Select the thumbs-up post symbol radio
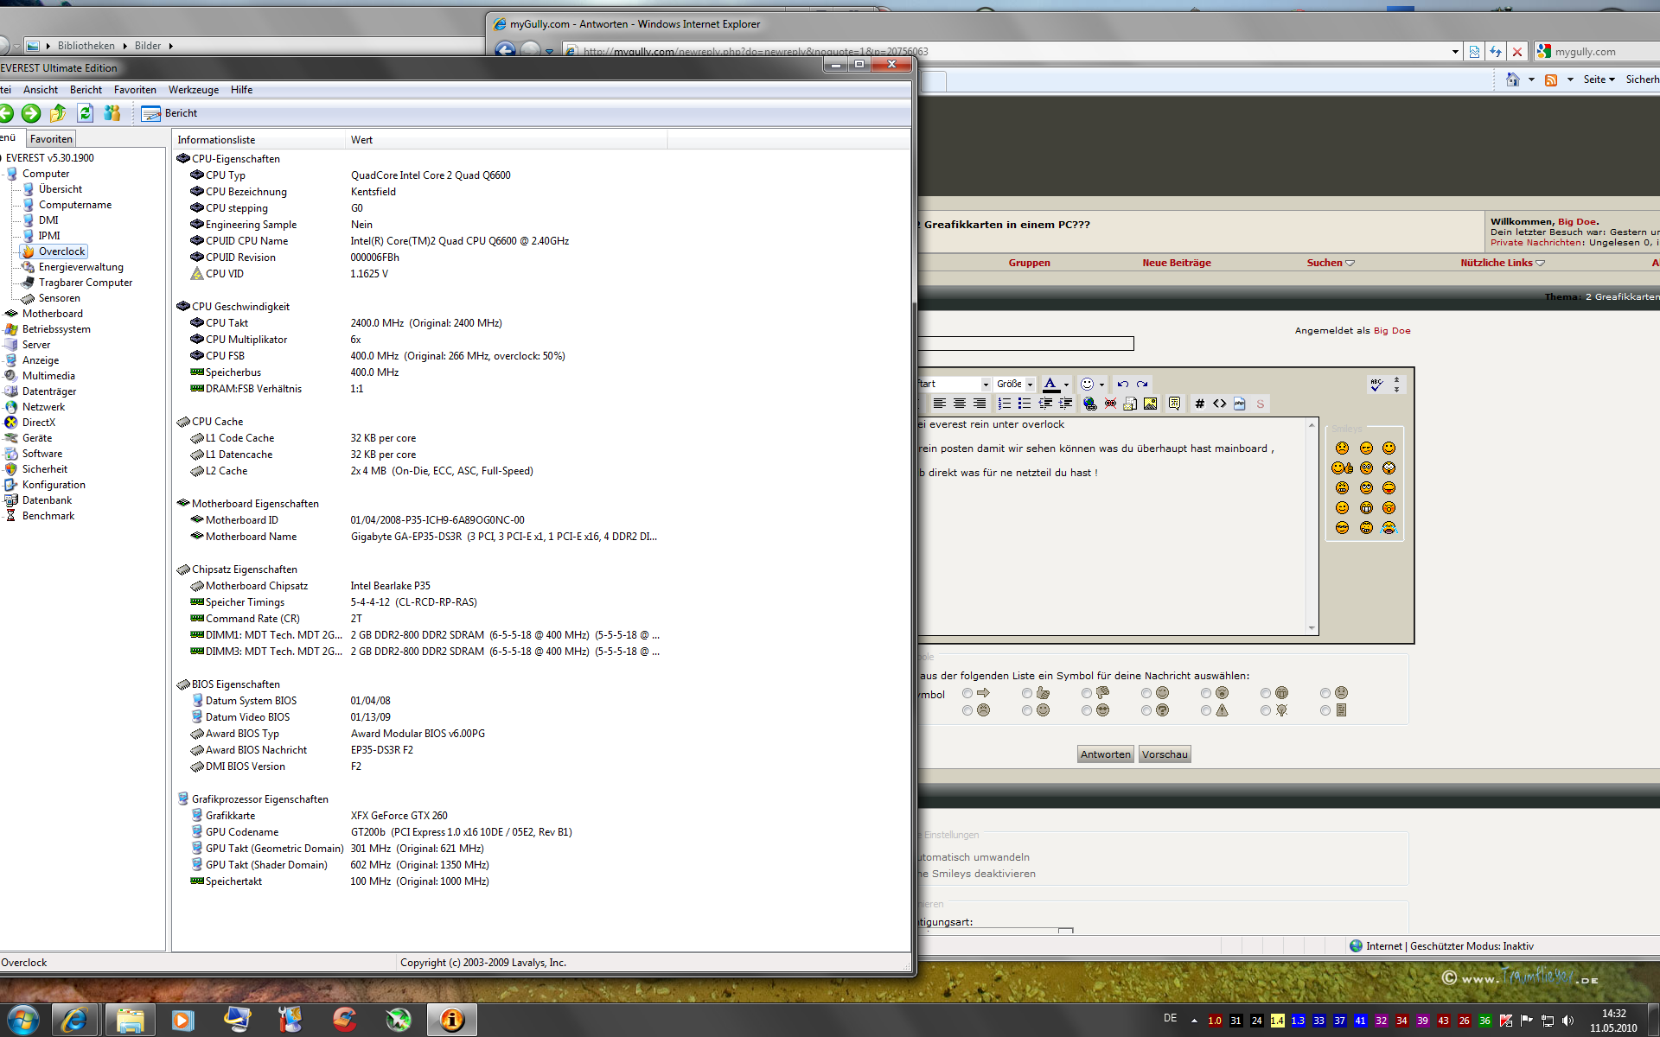The height and width of the screenshot is (1037, 1660). [x=1027, y=693]
